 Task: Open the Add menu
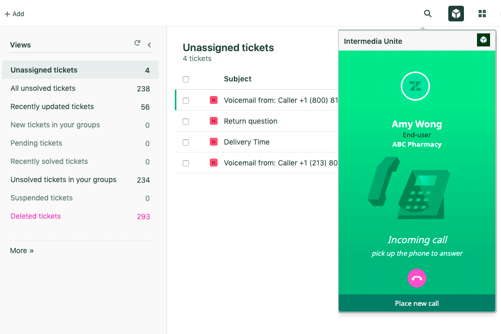[15, 14]
